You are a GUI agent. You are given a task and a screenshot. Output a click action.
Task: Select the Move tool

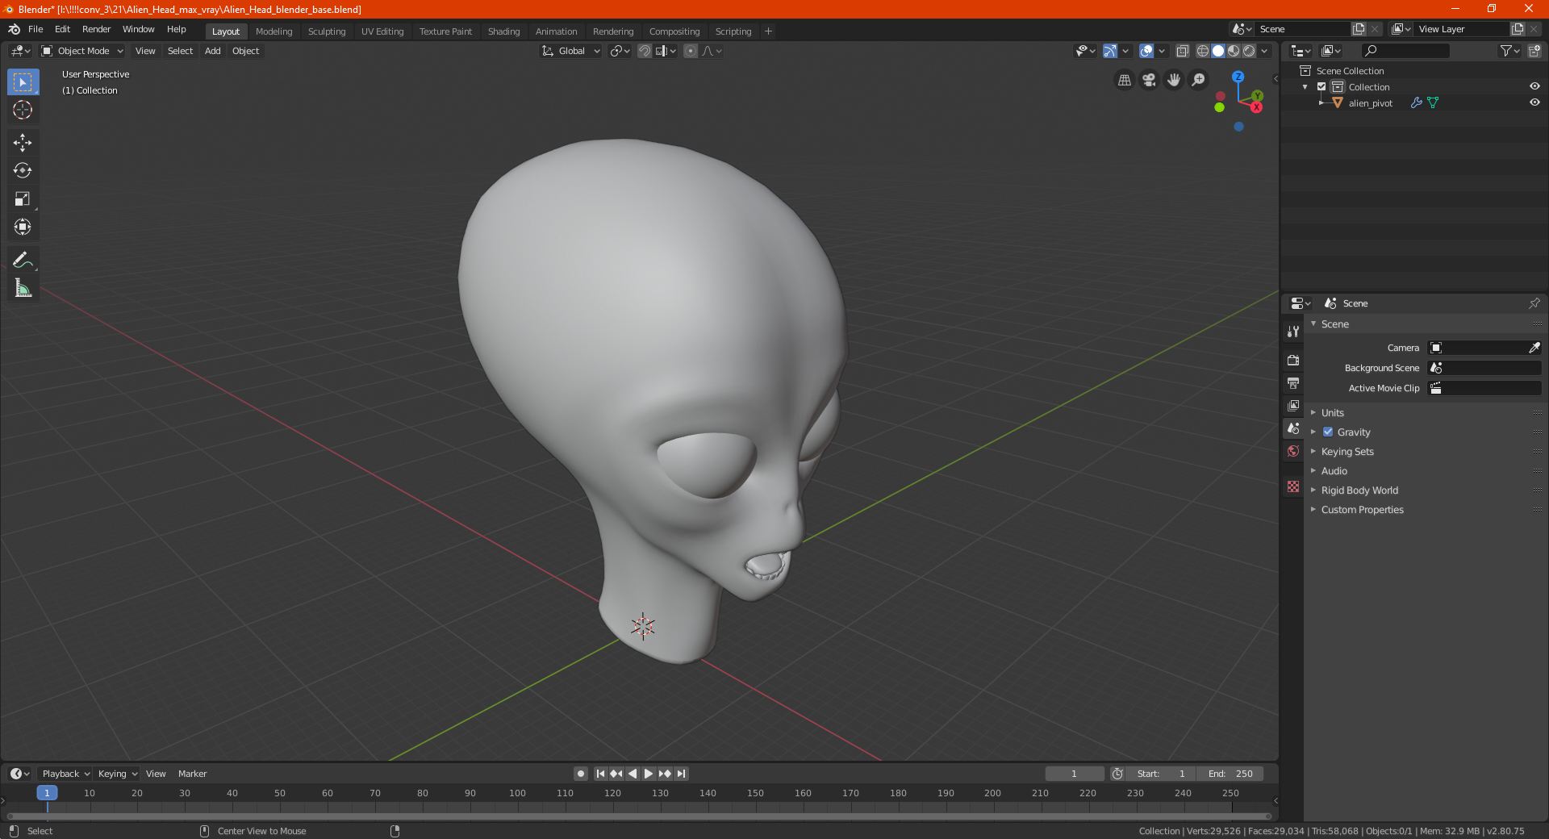coord(23,143)
